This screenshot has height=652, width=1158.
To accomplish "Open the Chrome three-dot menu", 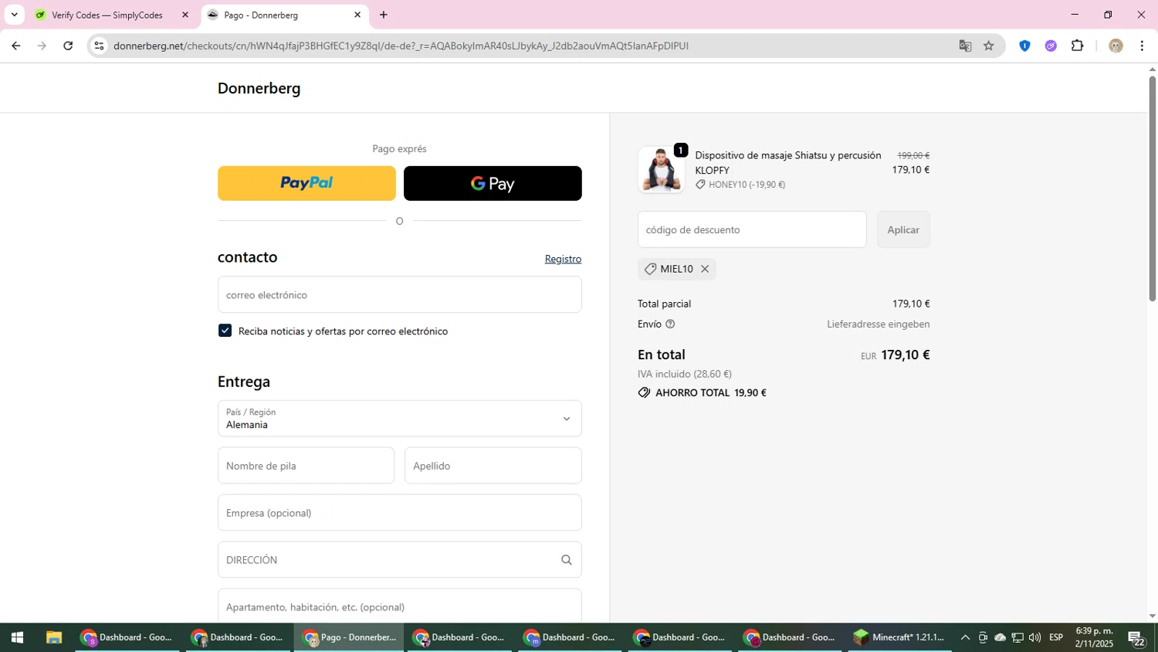I will [1142, 46].
